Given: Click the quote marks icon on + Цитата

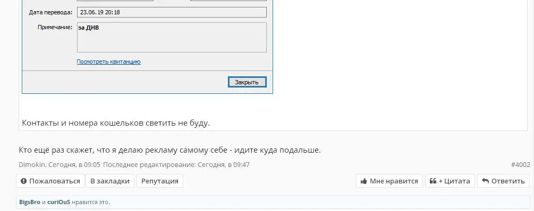Looking at the screenshot, I should tap(433, 181).
